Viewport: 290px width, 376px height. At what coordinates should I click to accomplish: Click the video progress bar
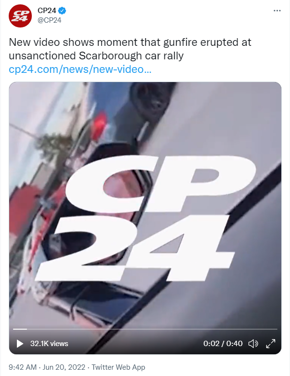click(x=145, y=329)
